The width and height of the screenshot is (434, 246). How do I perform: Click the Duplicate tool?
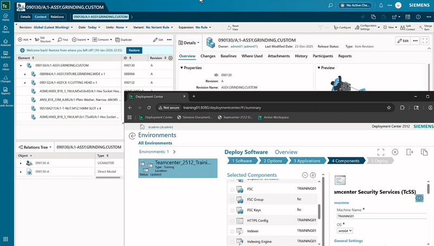[124, 39]
